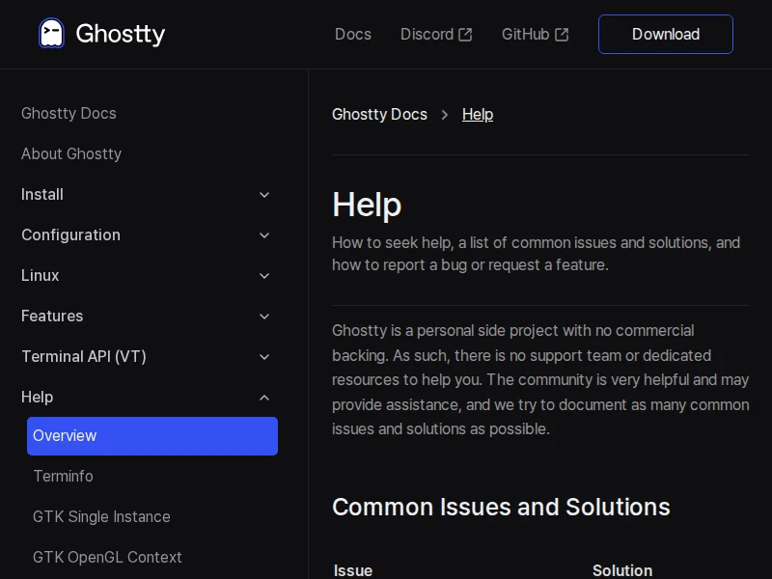The image size is (772, 579).
Task: Open the Terminfo help page
Action: (x=63, y=477)
